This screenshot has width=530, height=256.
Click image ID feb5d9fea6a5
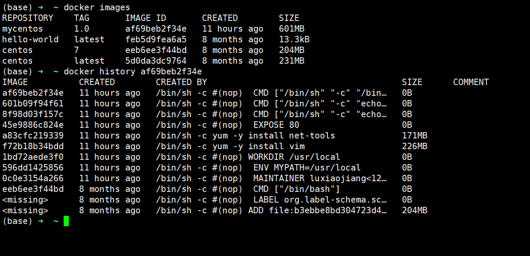(156, 39)
